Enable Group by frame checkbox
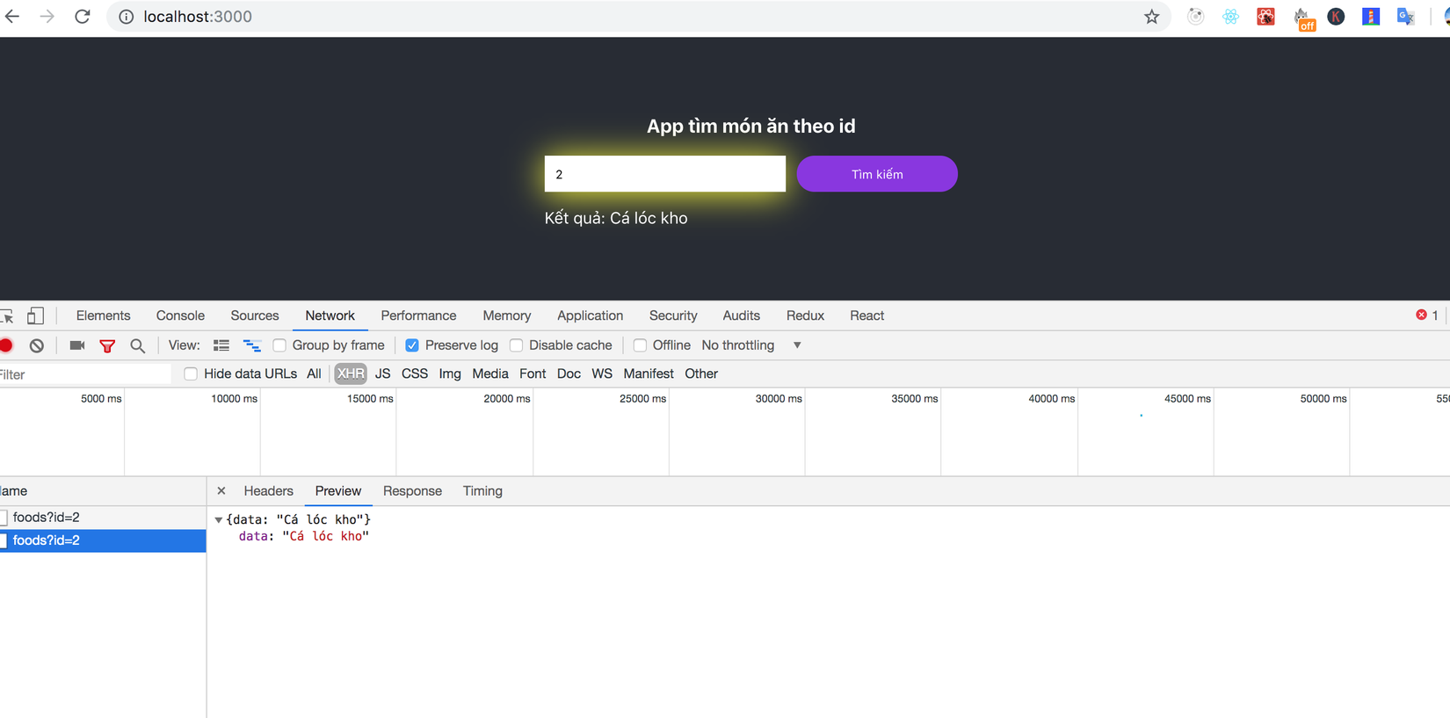1450x718 pixels. tap(279, 345)
